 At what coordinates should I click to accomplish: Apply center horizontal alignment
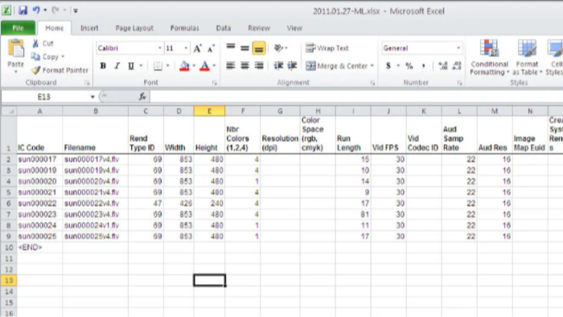pos(245,66)
